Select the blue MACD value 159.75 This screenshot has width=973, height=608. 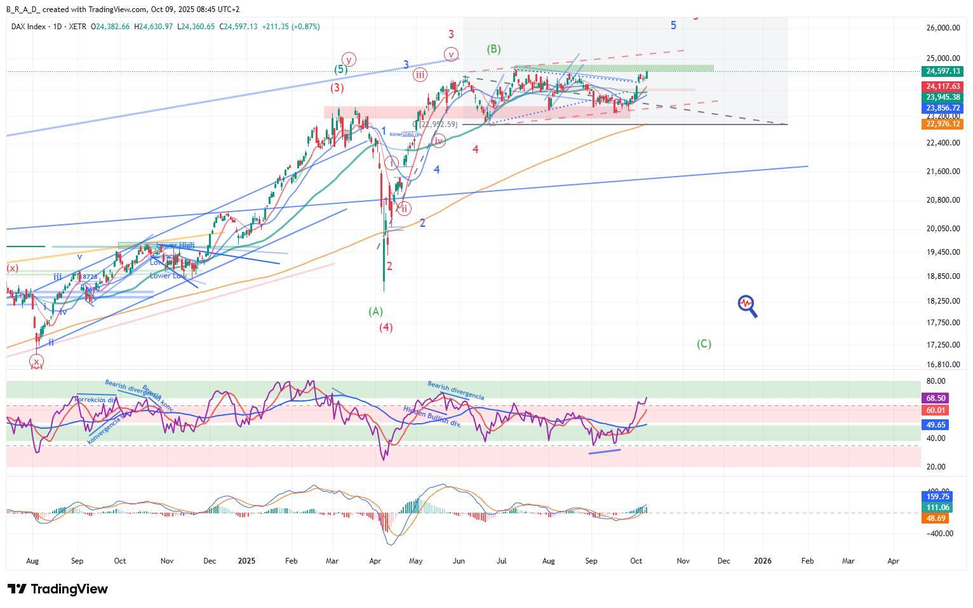937,497
